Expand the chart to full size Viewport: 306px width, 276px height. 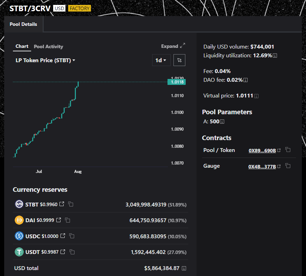(x=173, y=46)
